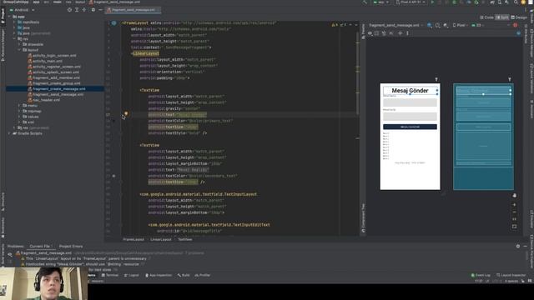Click the pan/move icon in designer toolbar
Image resolution: width=534 pixels, height=300 pixels.
coord(400,33)
